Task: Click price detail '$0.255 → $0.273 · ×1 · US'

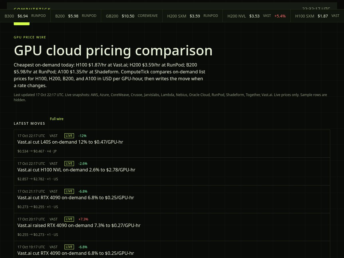Action: click(x=38, y=234)
